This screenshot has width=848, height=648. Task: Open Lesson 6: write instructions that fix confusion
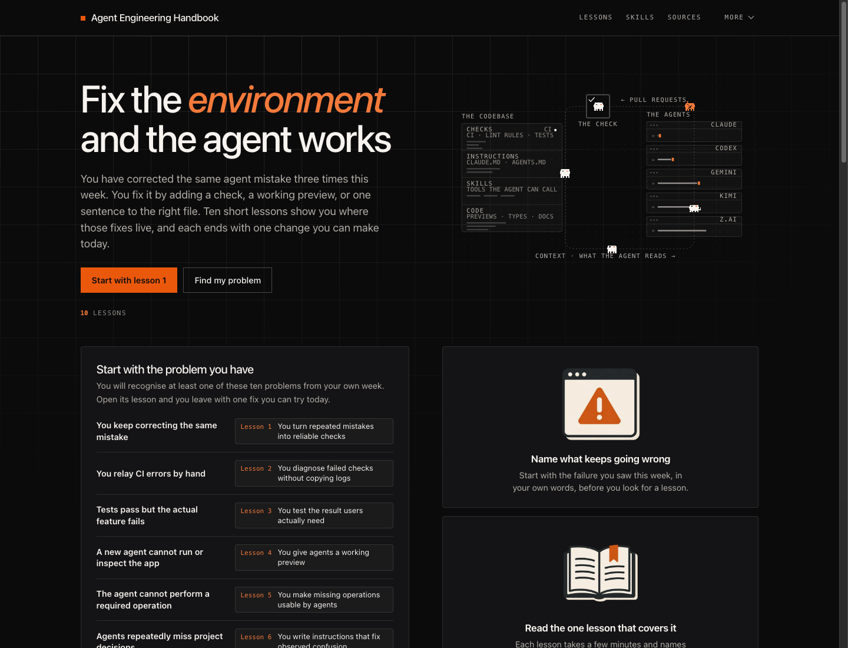click(x=314, y=639)
